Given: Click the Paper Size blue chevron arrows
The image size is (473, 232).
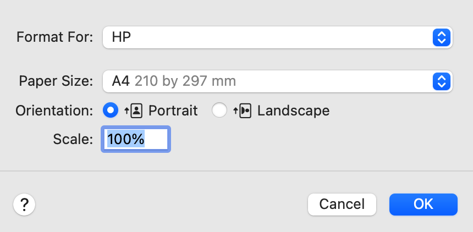Looking at the screenshot, I should 442,81.
